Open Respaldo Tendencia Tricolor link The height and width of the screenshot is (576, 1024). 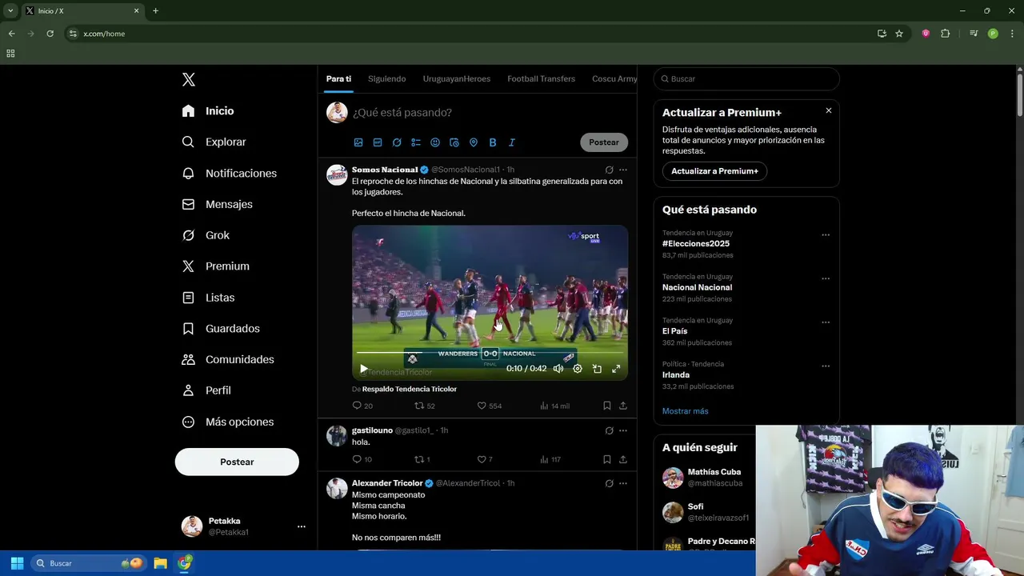410,389
